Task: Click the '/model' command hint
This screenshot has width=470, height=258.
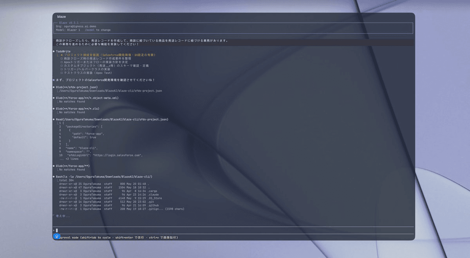Action: (x=90, y=30)
